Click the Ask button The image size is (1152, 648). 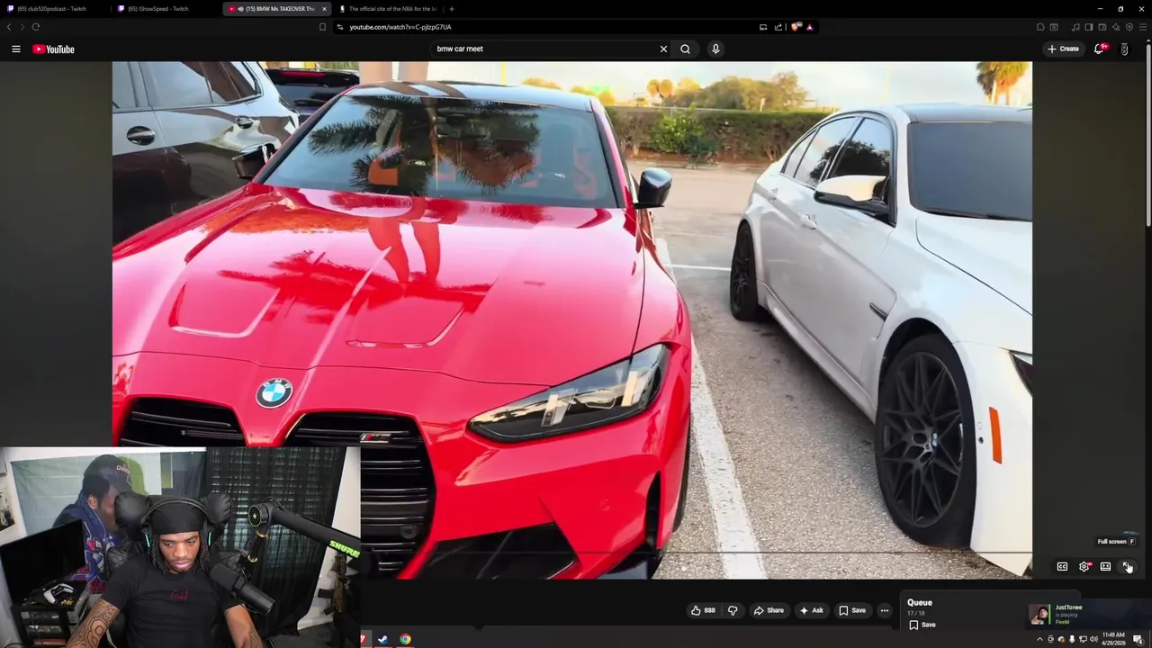click(811, 611)
